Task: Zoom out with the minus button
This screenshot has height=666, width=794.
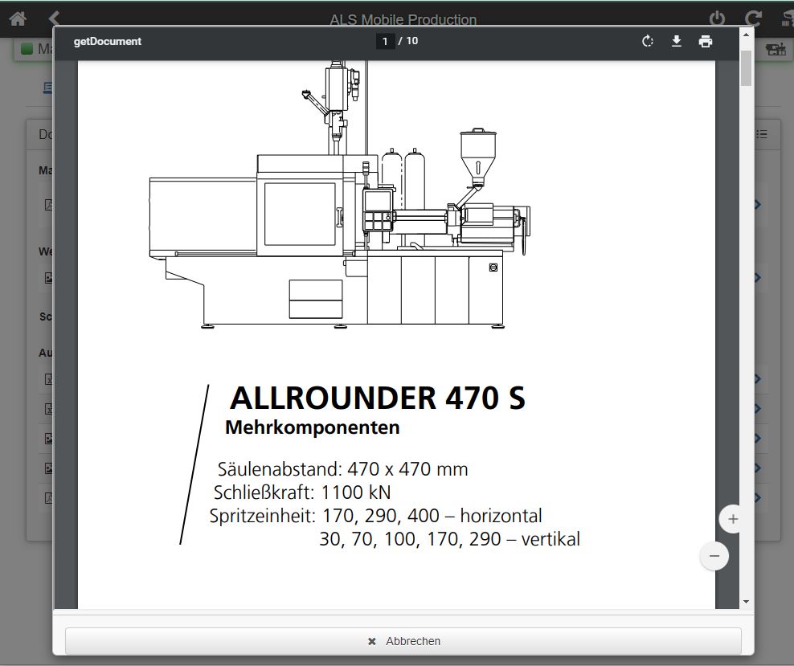Action: coord(714,556)
